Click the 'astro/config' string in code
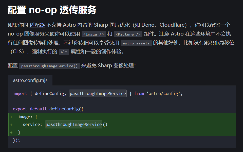The height and width of the screenshot is (152, 243). 164,93
